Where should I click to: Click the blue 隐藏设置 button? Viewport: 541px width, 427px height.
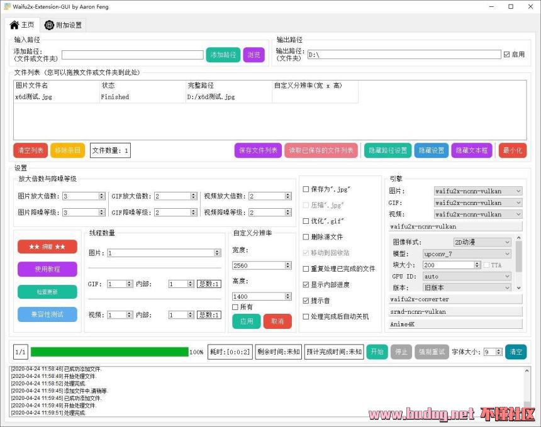[x=432, y=150]
